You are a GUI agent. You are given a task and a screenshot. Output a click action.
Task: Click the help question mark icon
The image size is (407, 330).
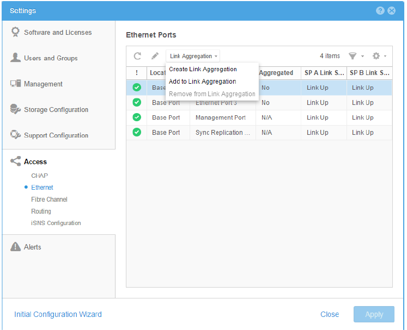(x=380, y=10)
